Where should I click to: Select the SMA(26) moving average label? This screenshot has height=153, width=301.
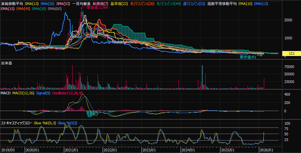48,4
